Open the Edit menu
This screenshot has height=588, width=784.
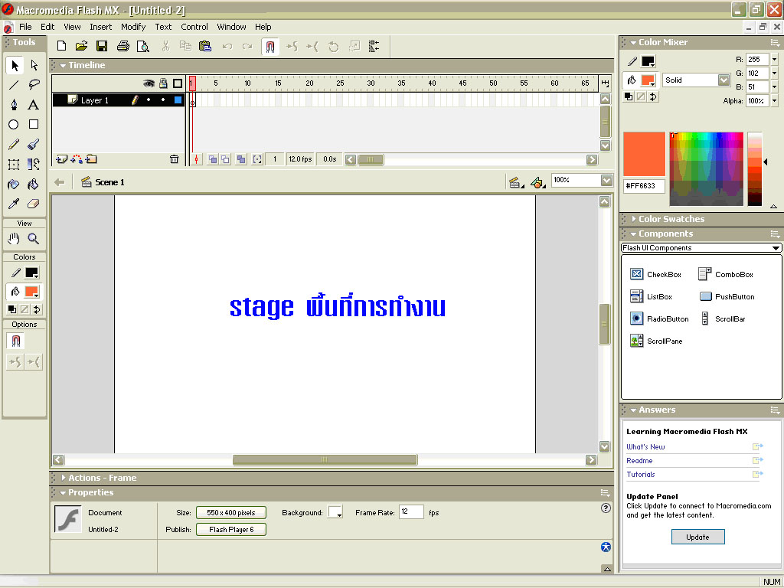point(47,27)
